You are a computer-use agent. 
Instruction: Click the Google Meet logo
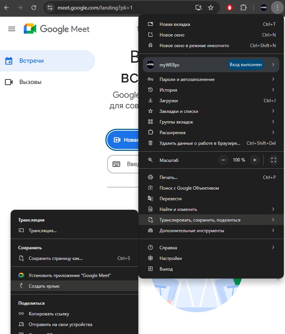(x=56, y=29)
